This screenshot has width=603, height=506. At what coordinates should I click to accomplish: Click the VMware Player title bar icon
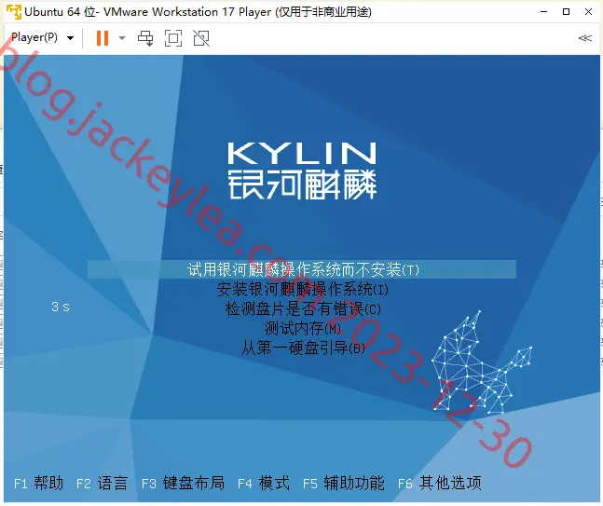pos(14,11)
